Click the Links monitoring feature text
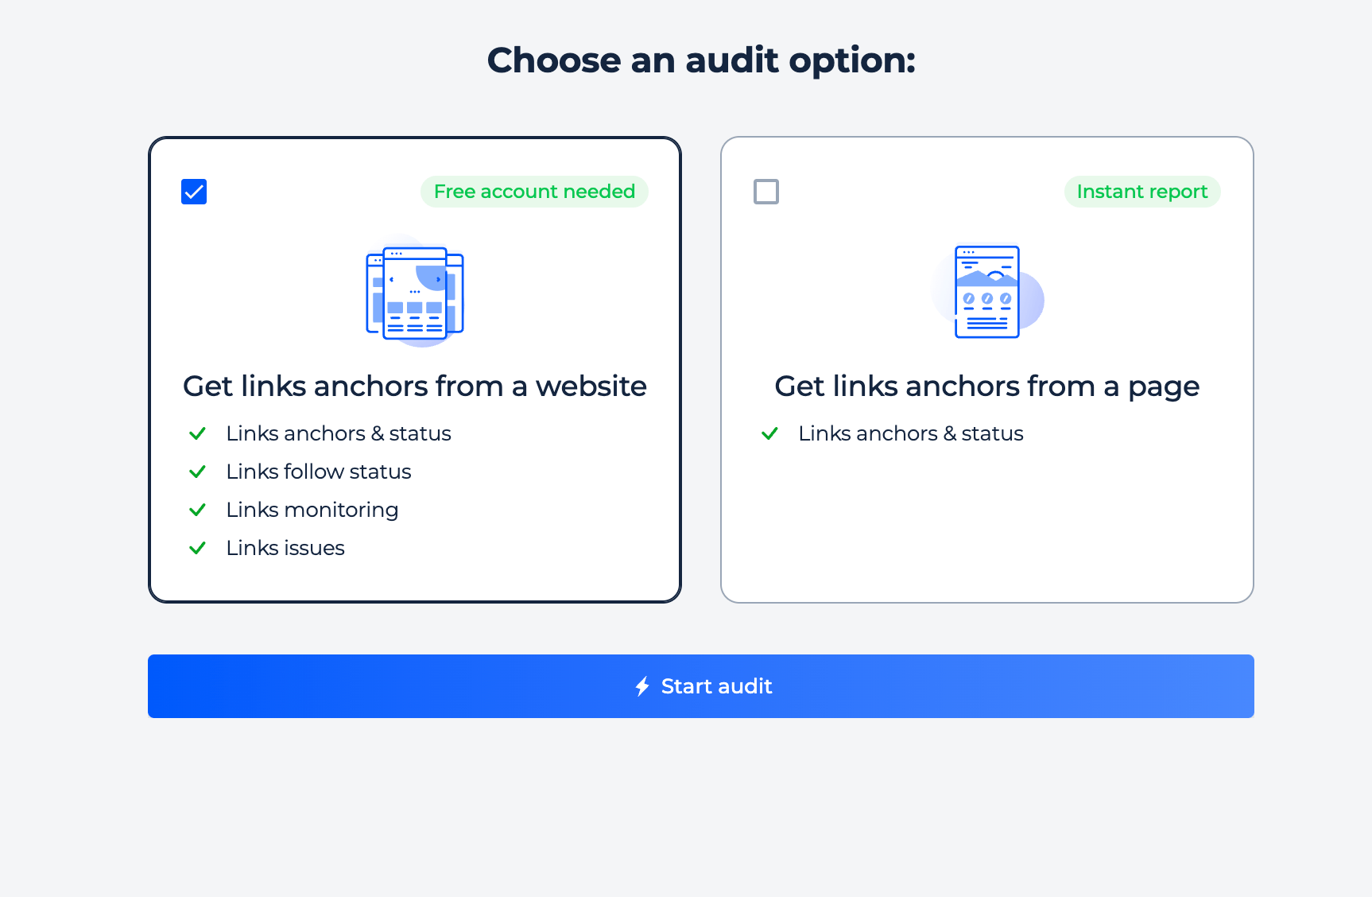 coord(312,510)
